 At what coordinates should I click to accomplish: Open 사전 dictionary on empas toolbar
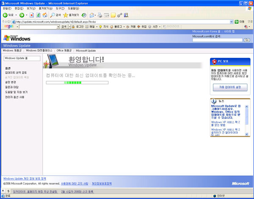(153, 27)
